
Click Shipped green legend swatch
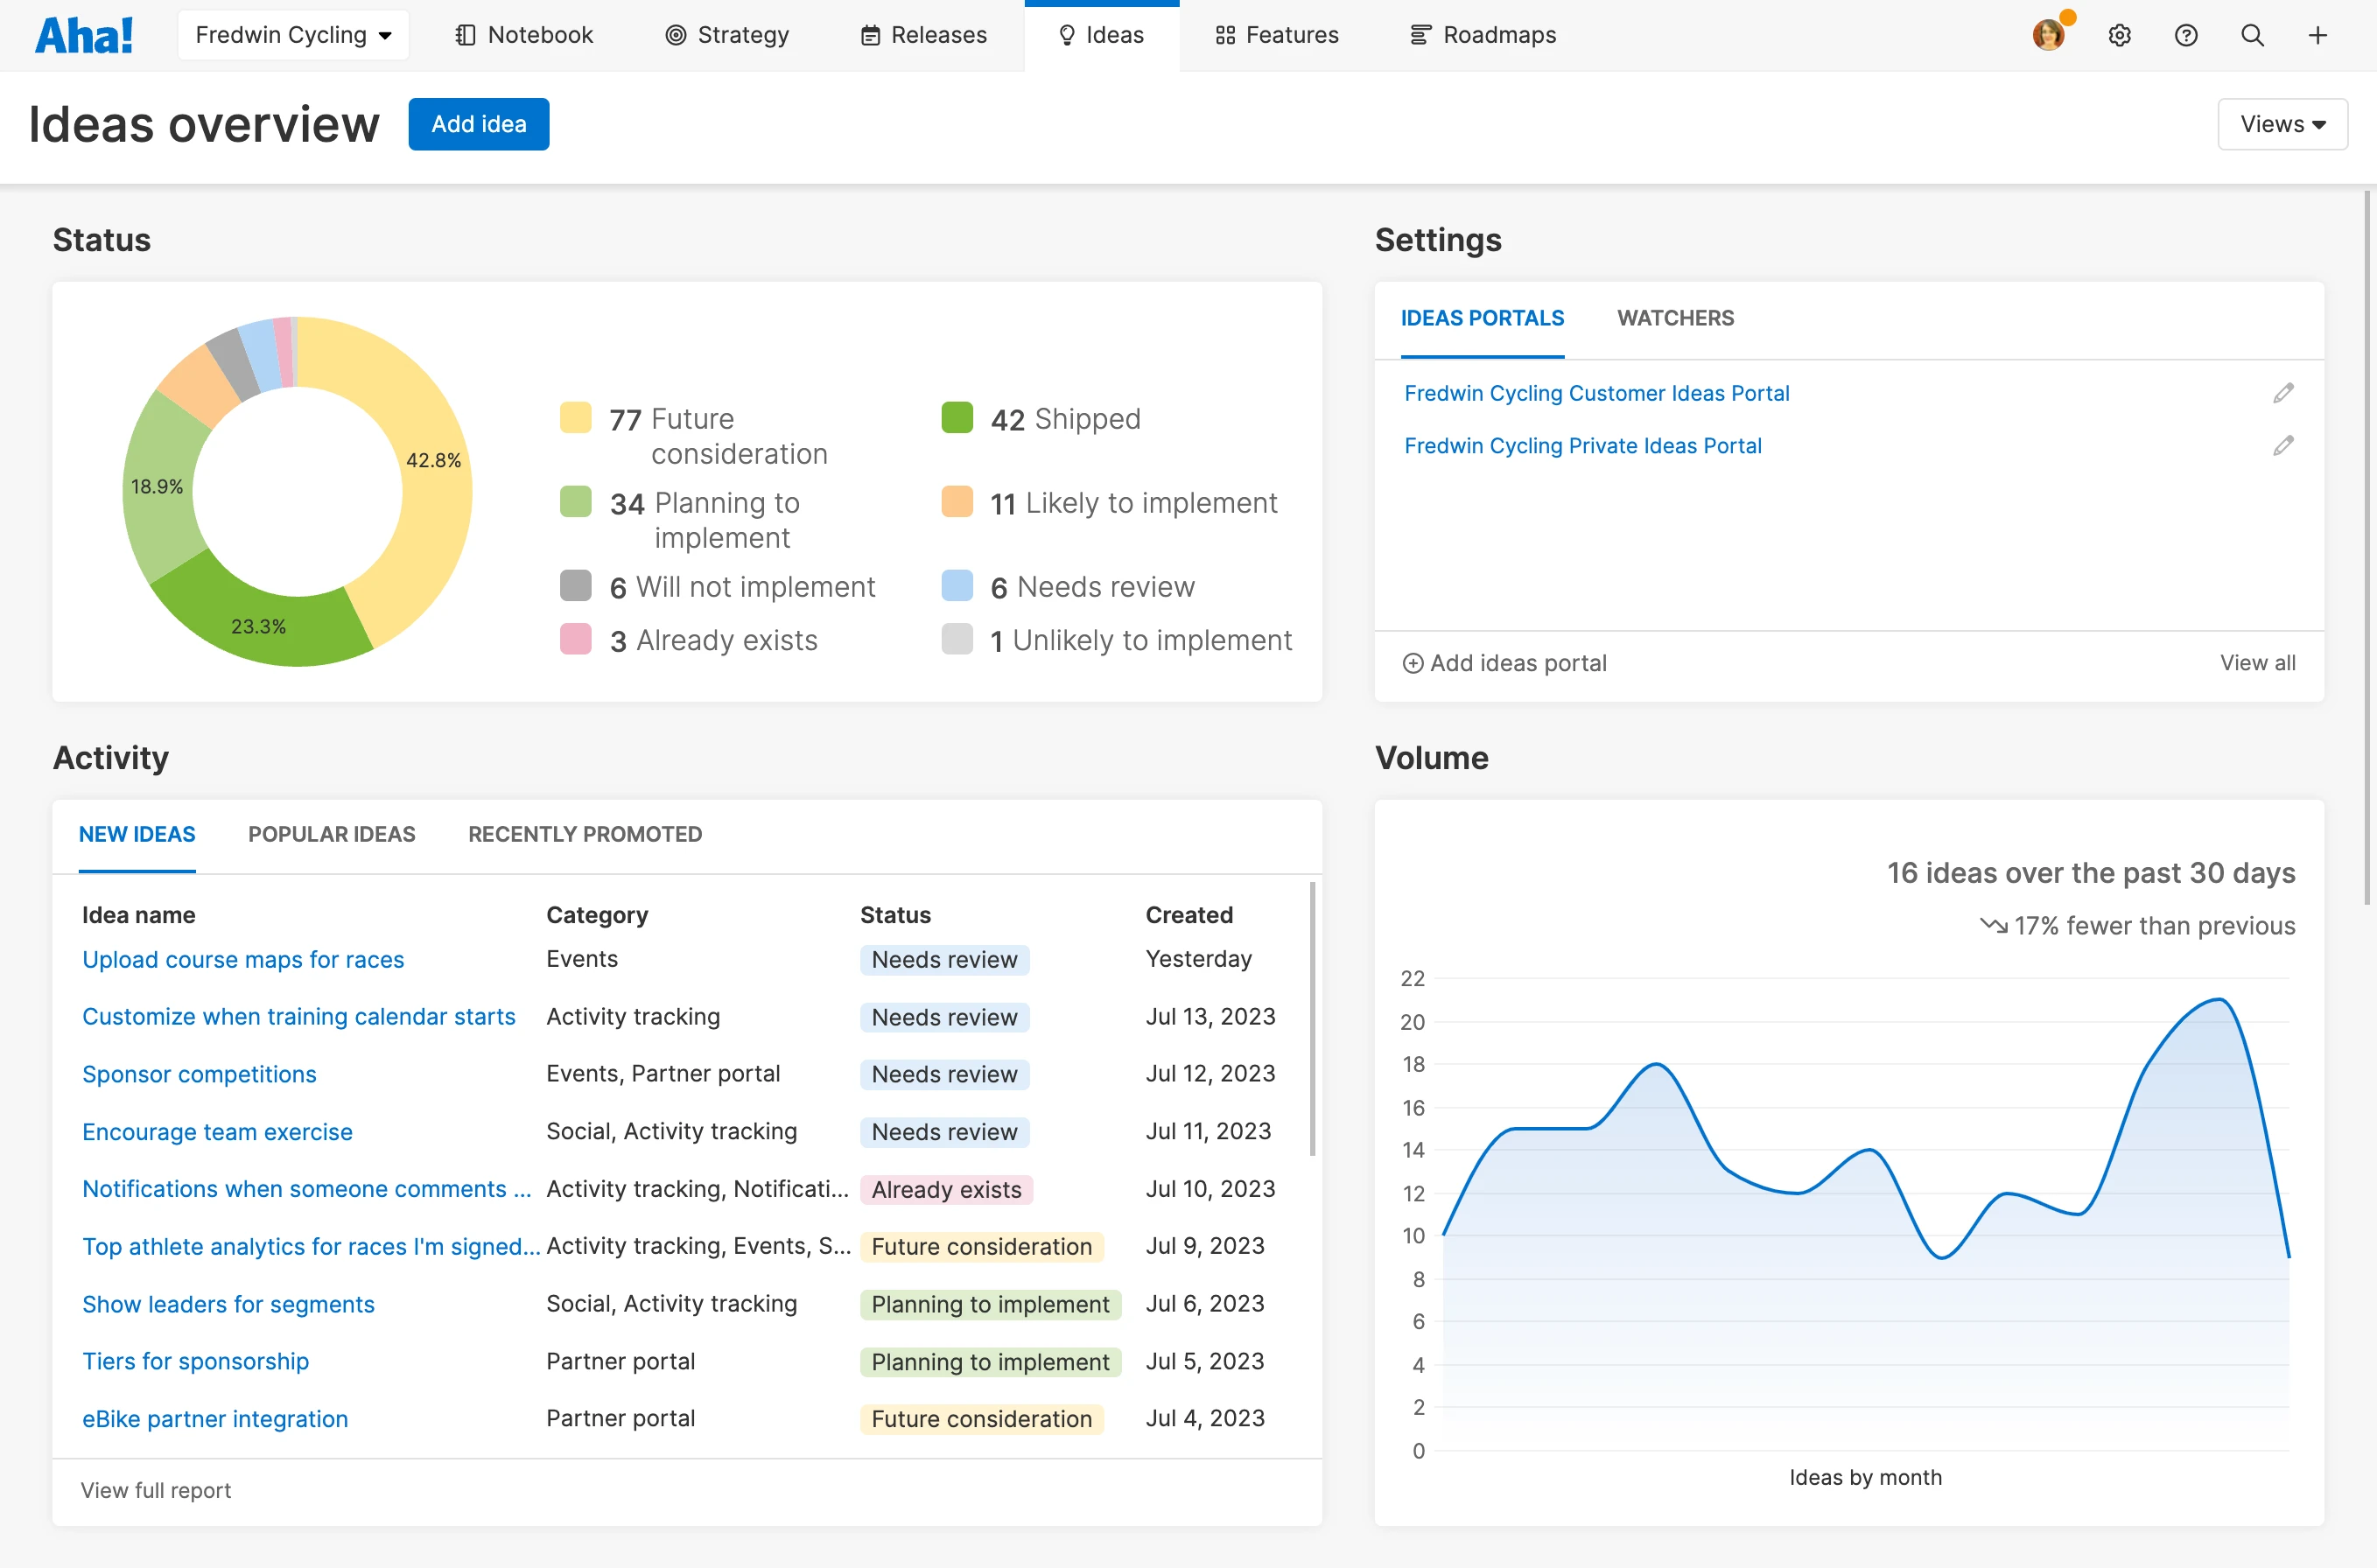click(x=957, y=418)
